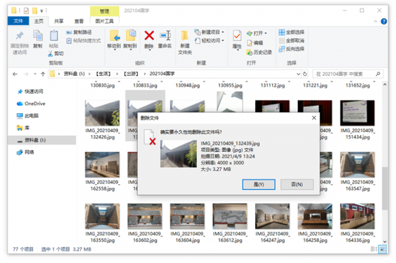
Task: Click the 复制 copy icon in ribbon
Action: (38, 36)
